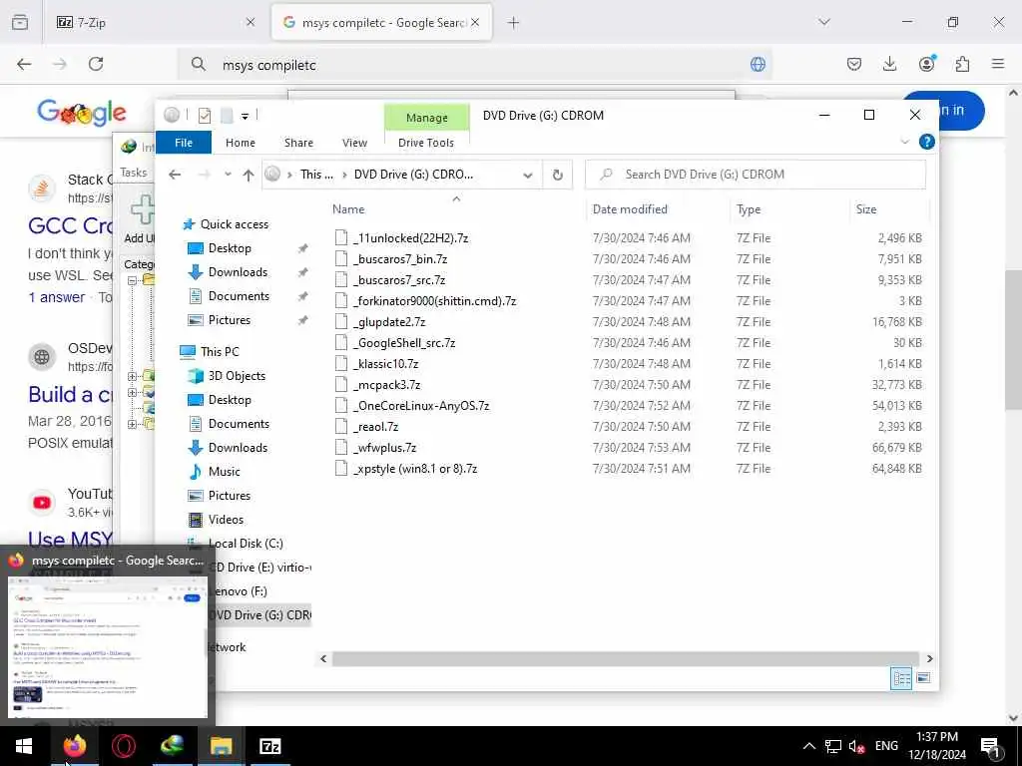Screen dimensions: 1022x766
Task: Close the 7-Zip browser tab
Action: pos(251,22)
